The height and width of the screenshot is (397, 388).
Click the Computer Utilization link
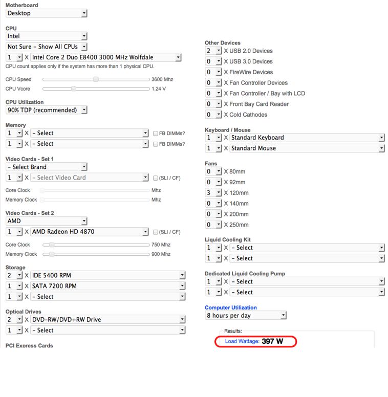(x=231, y=307)
